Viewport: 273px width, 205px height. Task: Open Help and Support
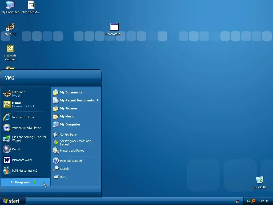[x=76, y=160]
